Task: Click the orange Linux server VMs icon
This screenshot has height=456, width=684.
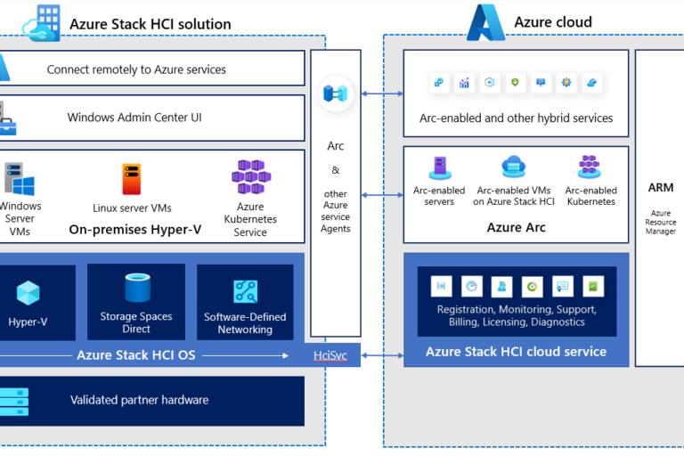Action: coord(132,180)
